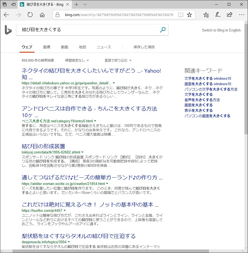Click related keyword 文字を大きくする windows10
Image resolution: width=248 pixels, height=253 pixels.
(208, 78)
